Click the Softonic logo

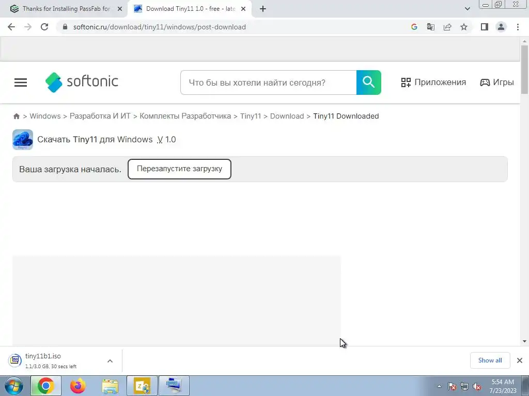(82, 82)
